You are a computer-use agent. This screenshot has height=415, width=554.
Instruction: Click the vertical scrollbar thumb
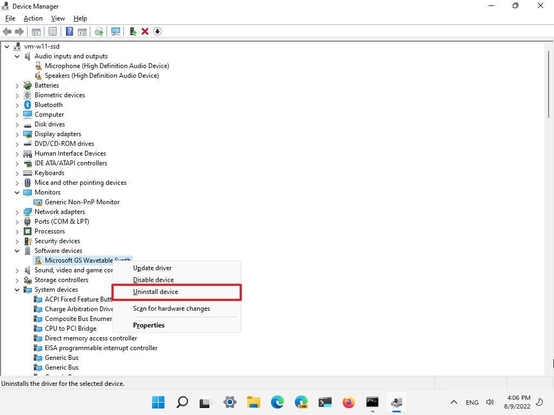click(549, 84)
